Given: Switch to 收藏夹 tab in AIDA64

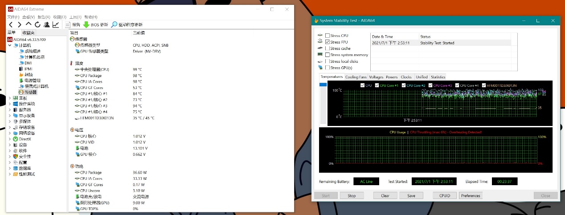Looking at the screenshot, I should coord(28,32).
